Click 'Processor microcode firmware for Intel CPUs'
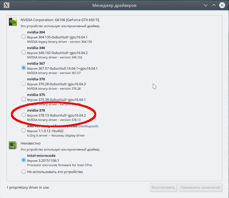Image resolution: width=229 pixels, height=198 pixels. coord(60,165)
